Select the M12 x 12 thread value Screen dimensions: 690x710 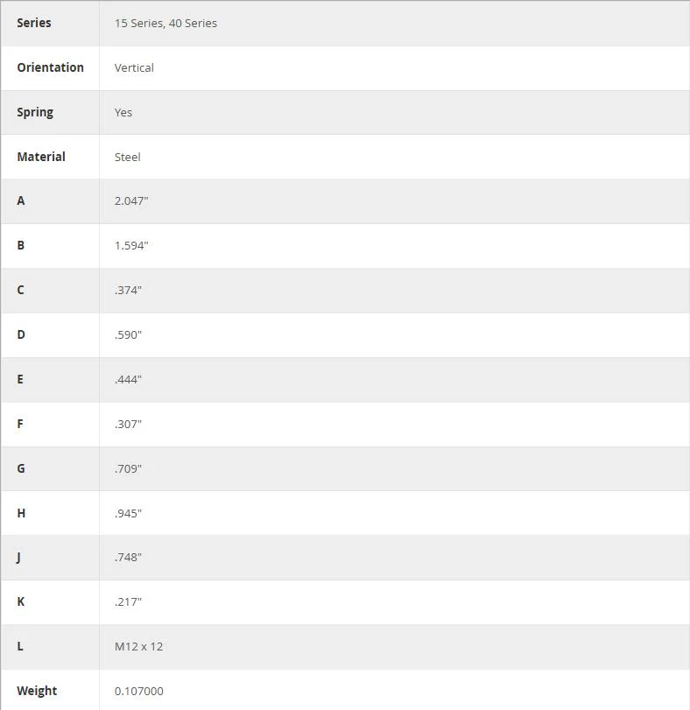pos(138,647)
